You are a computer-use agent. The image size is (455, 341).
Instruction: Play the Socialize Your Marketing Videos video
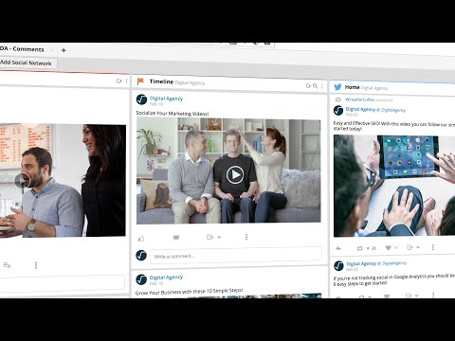click(235, 174)
